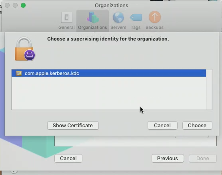Screen dimensions: 222x175
Task: Click the certificate icon beside com.apple.kerberos.kdc
Action: 19,73
